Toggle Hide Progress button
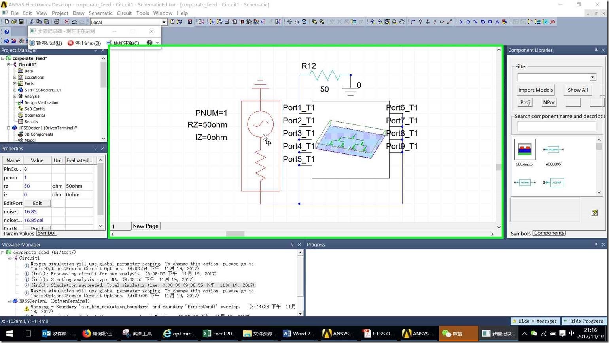This screenshot has width=609, height=343. pos(584,321)
